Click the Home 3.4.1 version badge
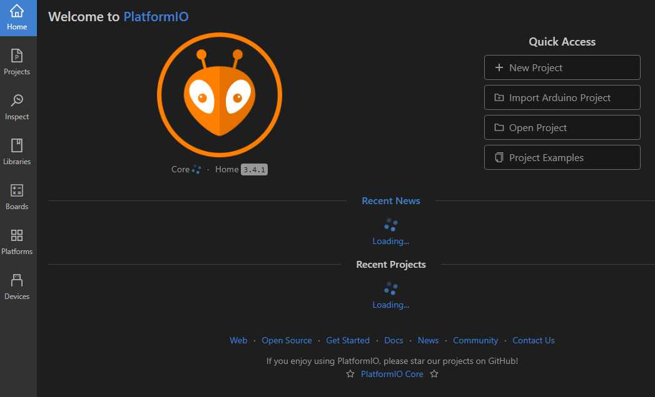The height and width of the screenshot is (397, 655). coord(253,169)
